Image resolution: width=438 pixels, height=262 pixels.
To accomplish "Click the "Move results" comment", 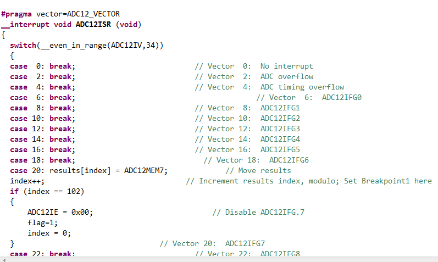I will click(x=258, y=170).
